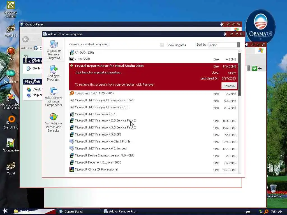Click here for support information link
The width and height of the screenshot is (287, 215).
point(98,72)
